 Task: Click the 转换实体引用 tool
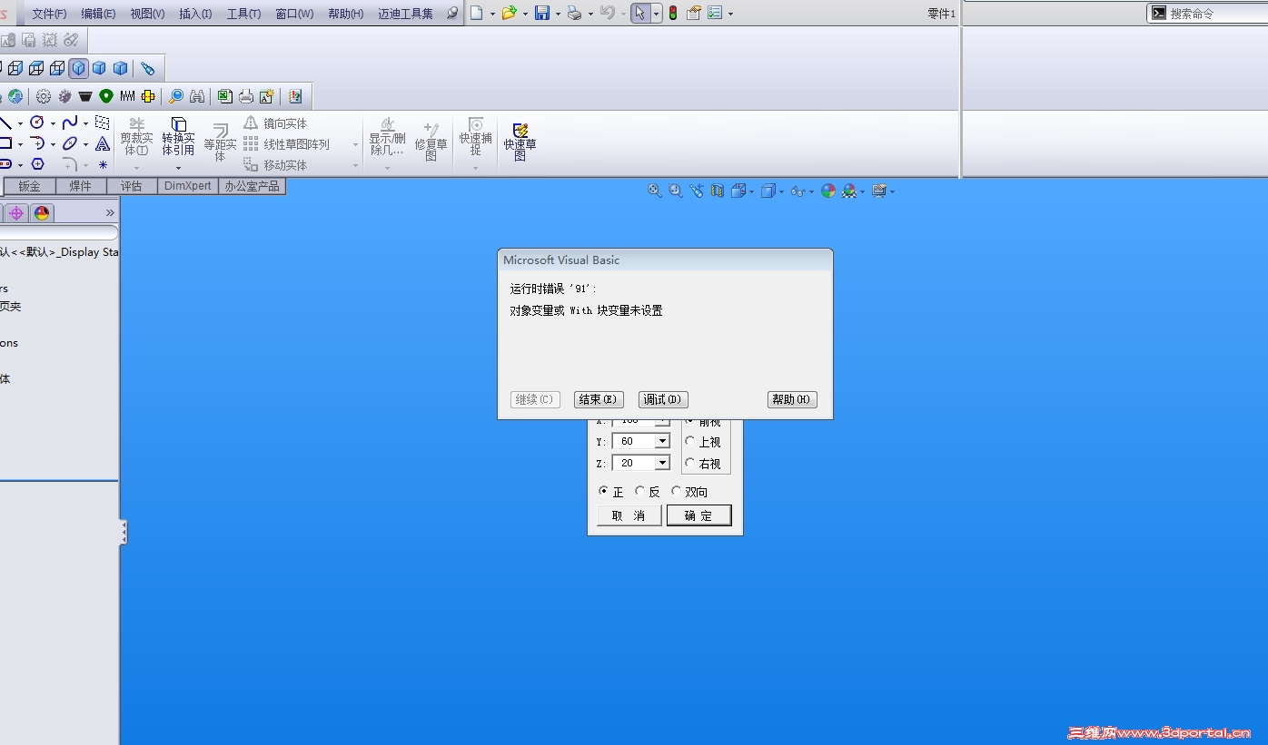pos(178,136)
